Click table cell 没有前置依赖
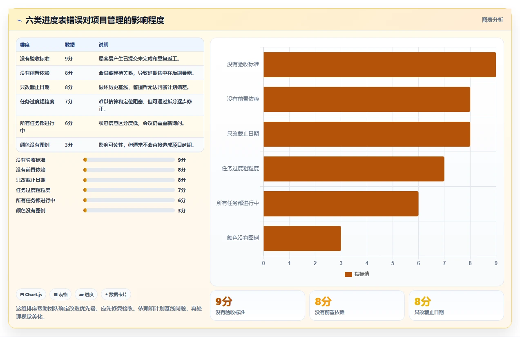The height and width of the screenshot is (337, 520). 35,73
